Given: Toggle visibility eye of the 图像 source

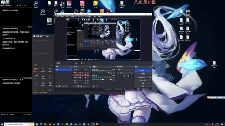Looking at the screenshot, I should pos(85,70).
